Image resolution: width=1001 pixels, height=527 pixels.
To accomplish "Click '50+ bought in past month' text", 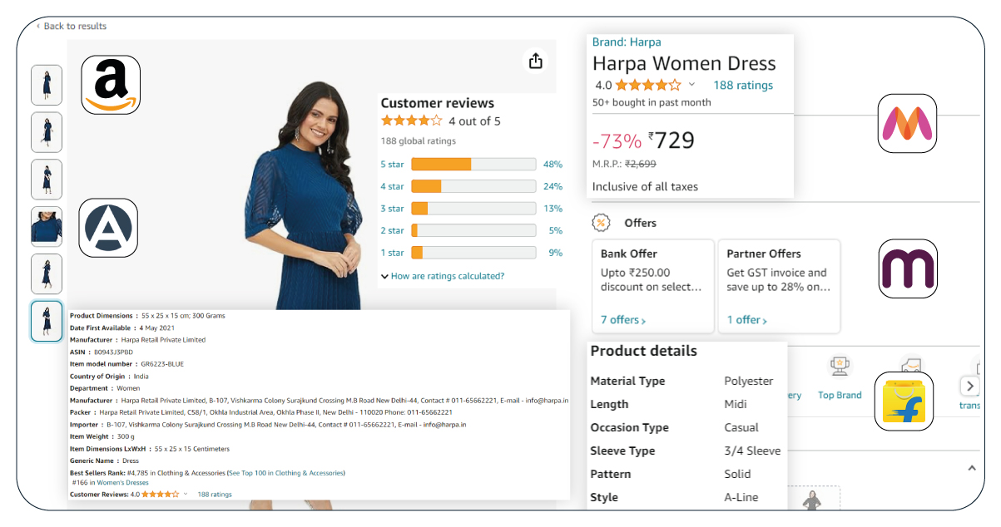I will 652,102.
